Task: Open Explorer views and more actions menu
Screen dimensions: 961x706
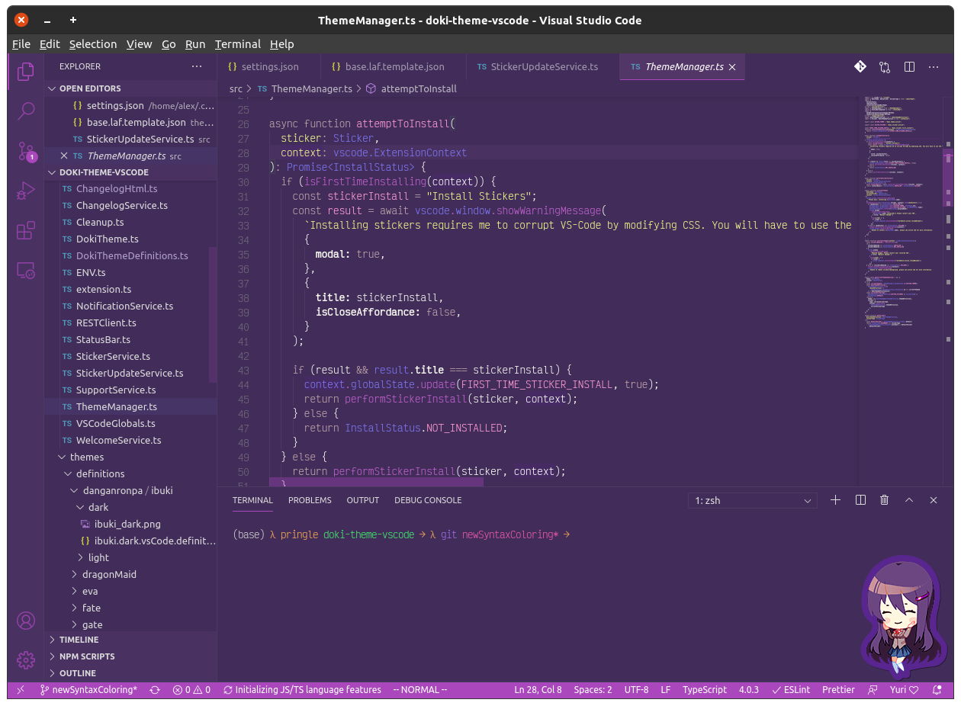Action: pyautogui.click(x=197, y=66)
